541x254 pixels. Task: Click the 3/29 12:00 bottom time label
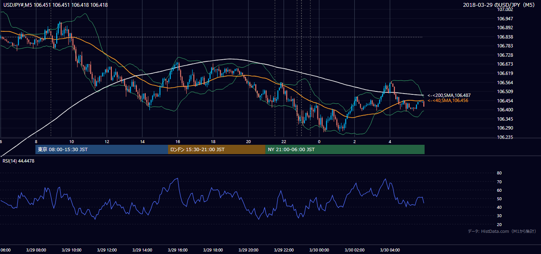[107, 250]
